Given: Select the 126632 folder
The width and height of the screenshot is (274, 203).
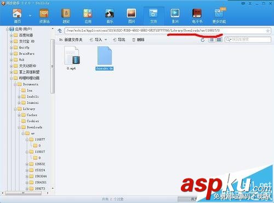Looking at the screenshot, I should 37,164.
